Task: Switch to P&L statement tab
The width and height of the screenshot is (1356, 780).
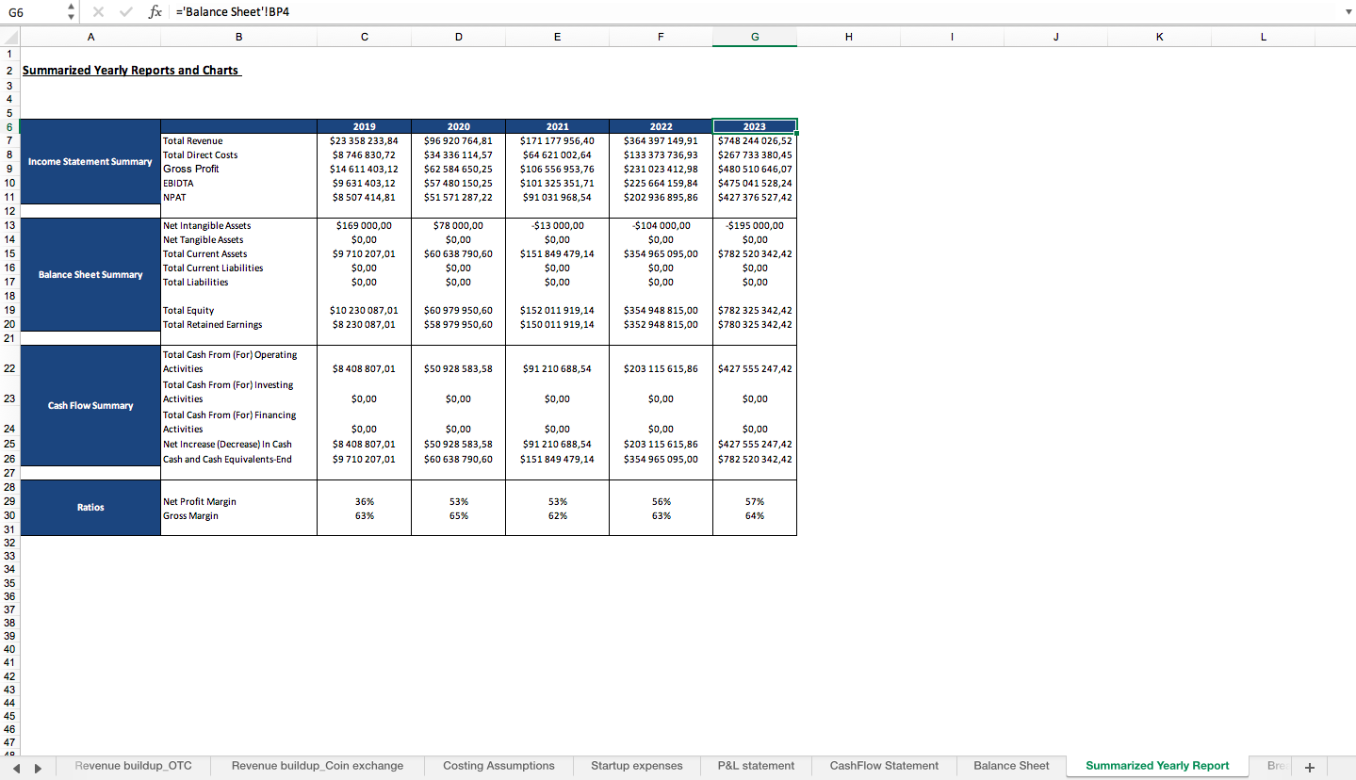Action: pyautogui.click(x=756, y=766)
